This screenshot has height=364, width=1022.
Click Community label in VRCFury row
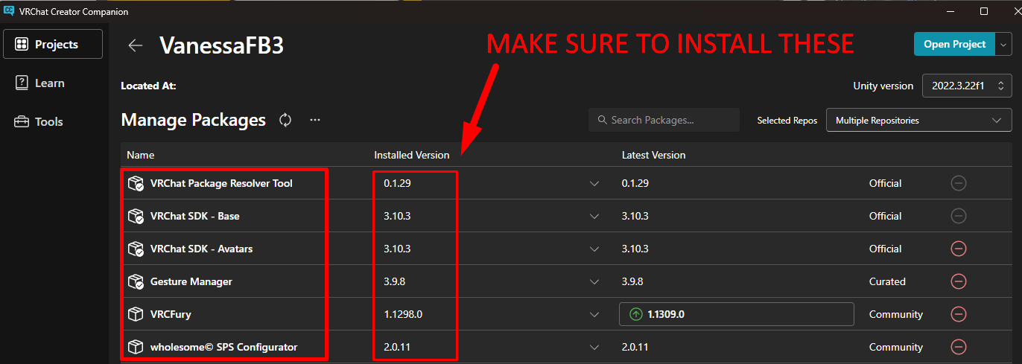click(896, 314)
